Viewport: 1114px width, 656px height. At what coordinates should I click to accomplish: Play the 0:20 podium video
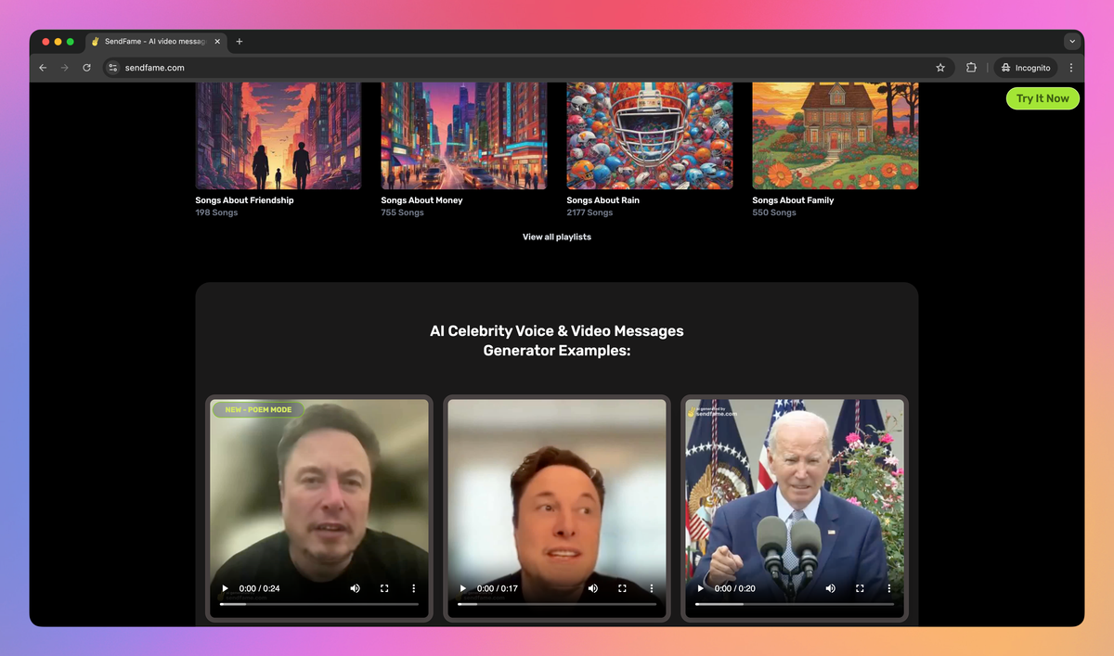tap(701, 588)
